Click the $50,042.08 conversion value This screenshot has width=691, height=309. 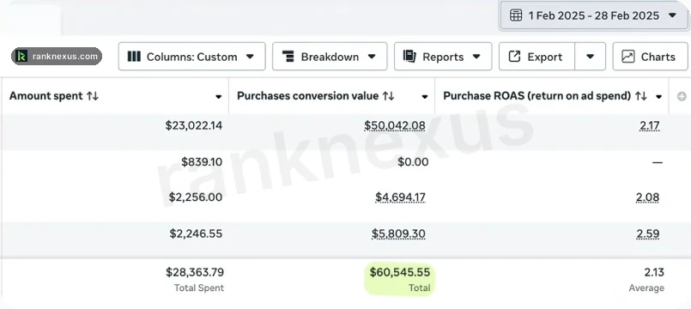[395, 125]
